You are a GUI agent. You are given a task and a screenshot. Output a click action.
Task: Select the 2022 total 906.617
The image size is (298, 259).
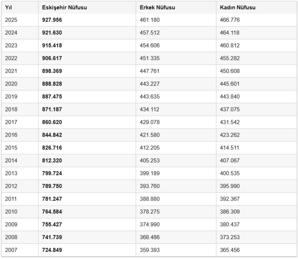click(x=52, y=58)
